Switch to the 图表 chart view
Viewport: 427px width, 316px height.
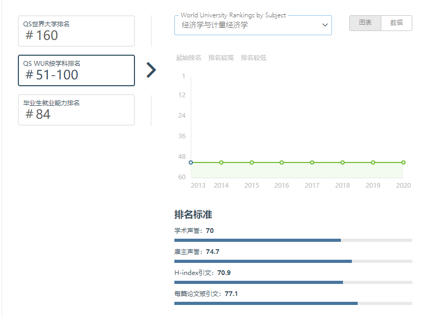[x=365, y=23]
